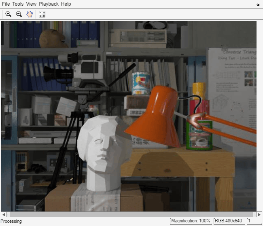This screenshot has height=226, width=263.
Task: Select the Zoom In tool
Action: point(8,14)
